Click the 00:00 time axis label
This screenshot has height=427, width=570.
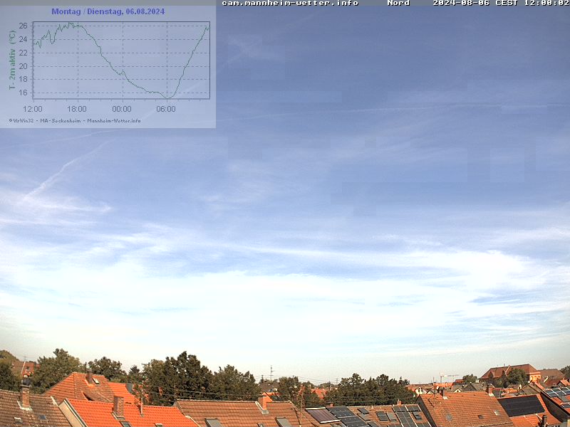coord(122,109)
